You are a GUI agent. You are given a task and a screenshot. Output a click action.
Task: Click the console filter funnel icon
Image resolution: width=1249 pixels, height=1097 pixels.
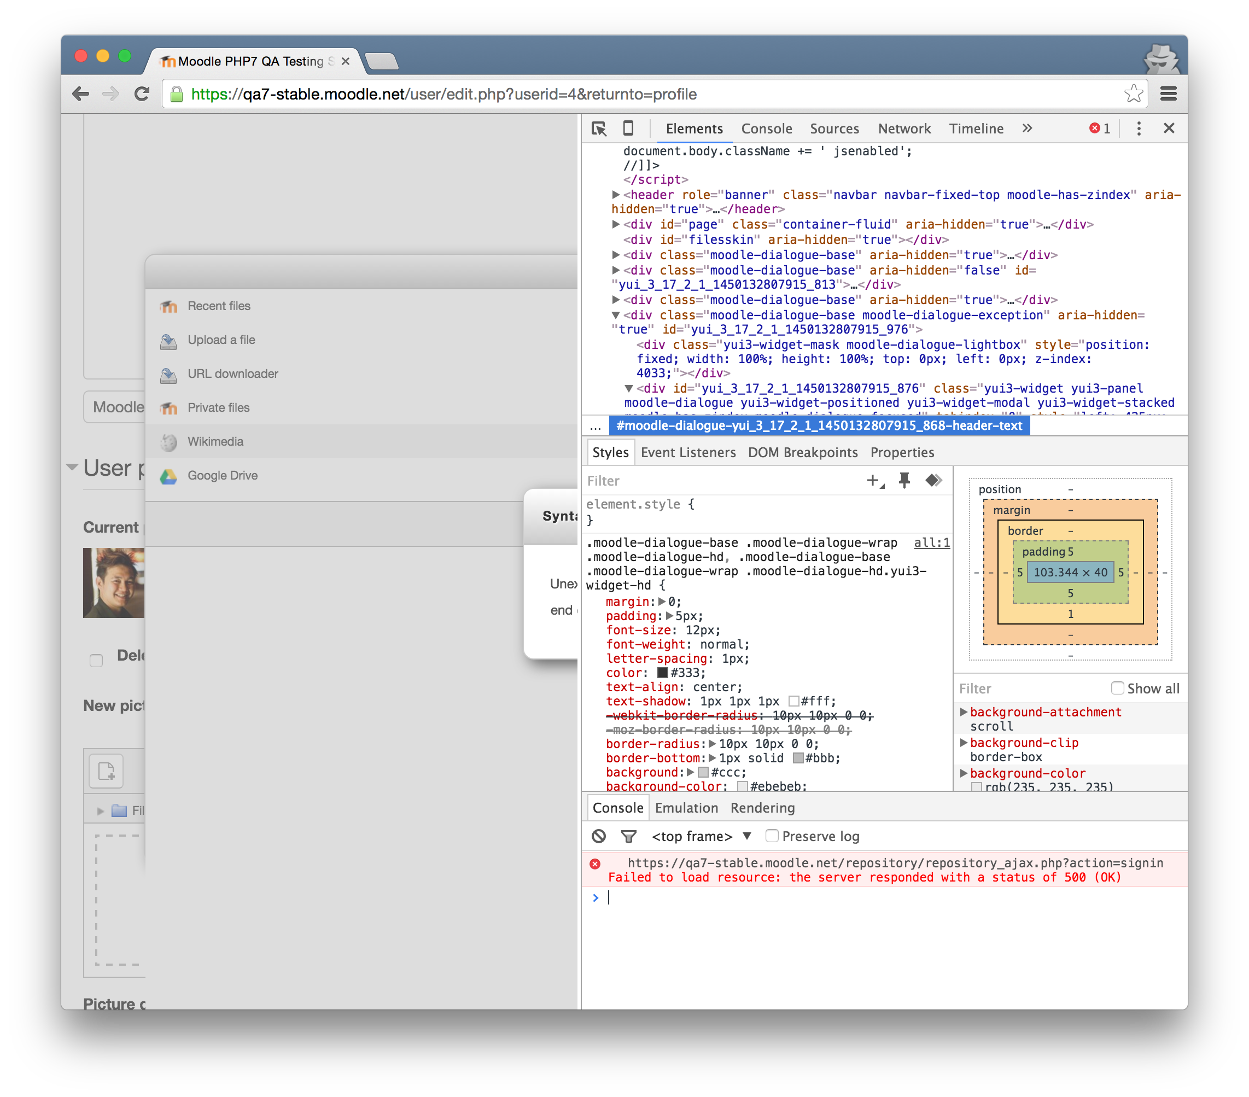tap(628, 836)
